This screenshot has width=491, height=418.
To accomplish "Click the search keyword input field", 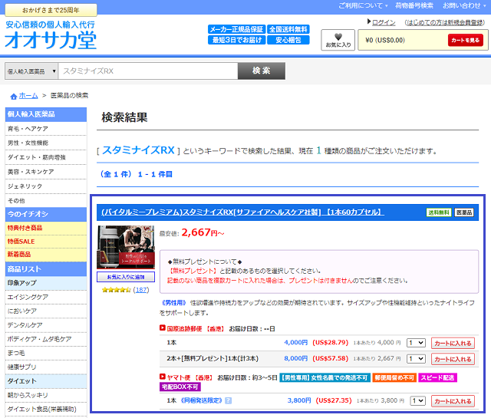I will point(148,71).
